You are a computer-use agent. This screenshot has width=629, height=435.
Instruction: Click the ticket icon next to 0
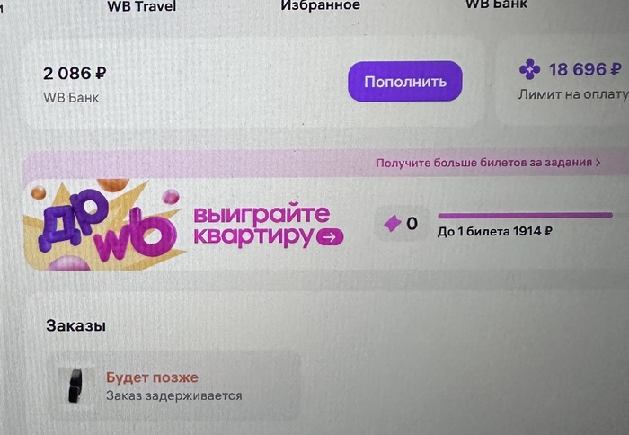[393, 224]
